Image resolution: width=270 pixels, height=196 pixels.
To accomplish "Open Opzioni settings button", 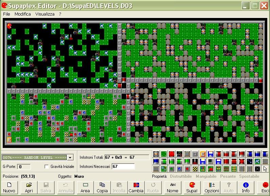I will pyautogui.click(x=211, y=187).
